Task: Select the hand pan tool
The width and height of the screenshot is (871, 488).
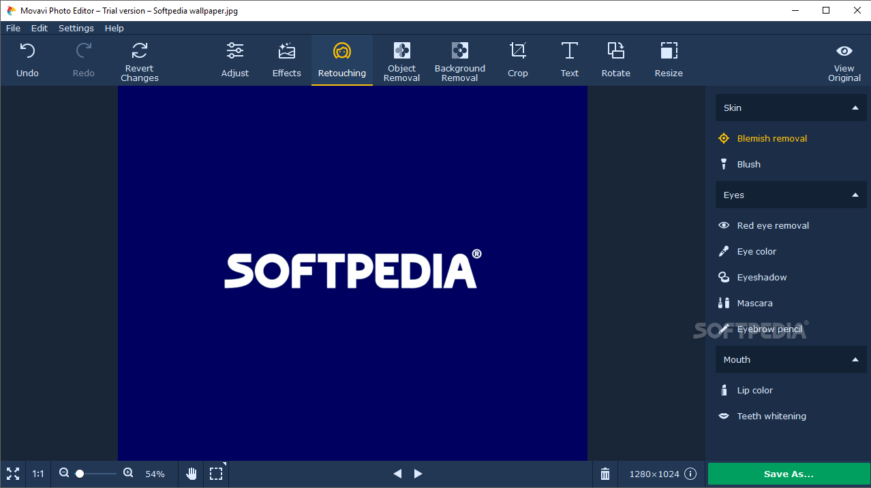Action: 192,474
